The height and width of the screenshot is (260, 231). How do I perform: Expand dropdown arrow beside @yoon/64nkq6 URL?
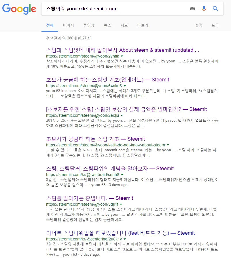(125, 86)
